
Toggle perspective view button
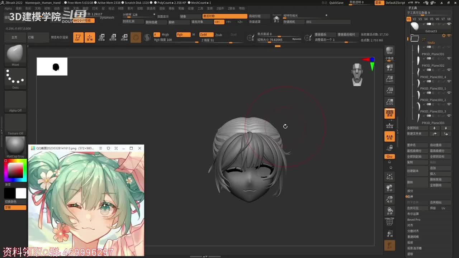pyautogui.click(x=389, y=114)
